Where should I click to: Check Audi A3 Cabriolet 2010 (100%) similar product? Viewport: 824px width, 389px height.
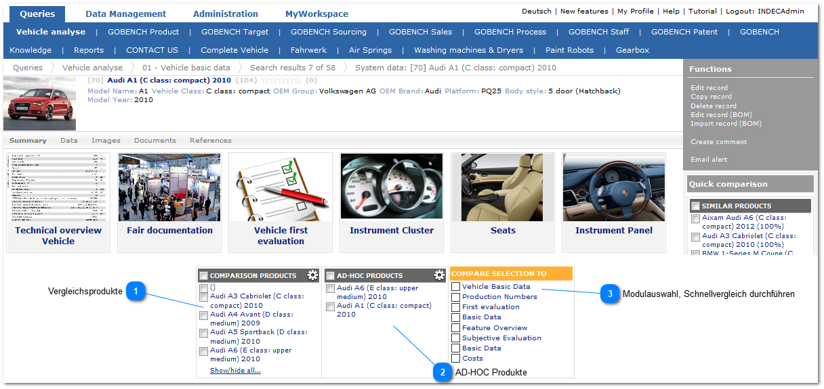(695, 237)
